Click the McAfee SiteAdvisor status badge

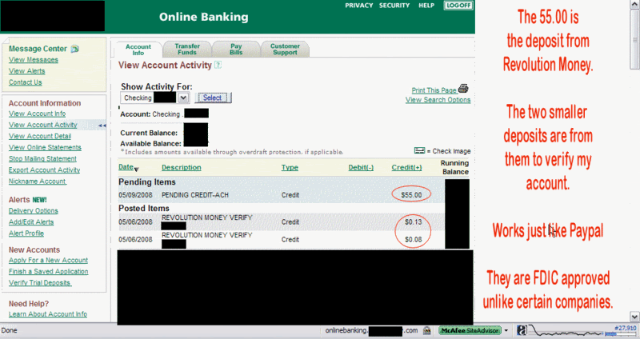pos(470,330)
